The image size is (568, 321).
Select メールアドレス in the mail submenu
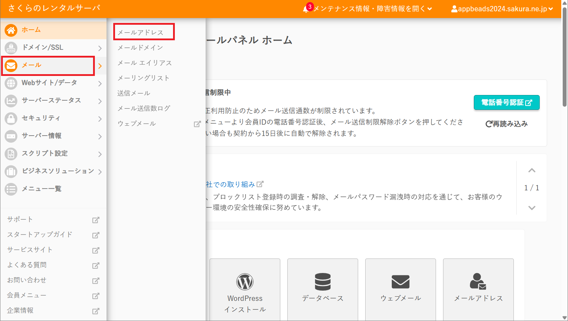click(x=140, y=32)
